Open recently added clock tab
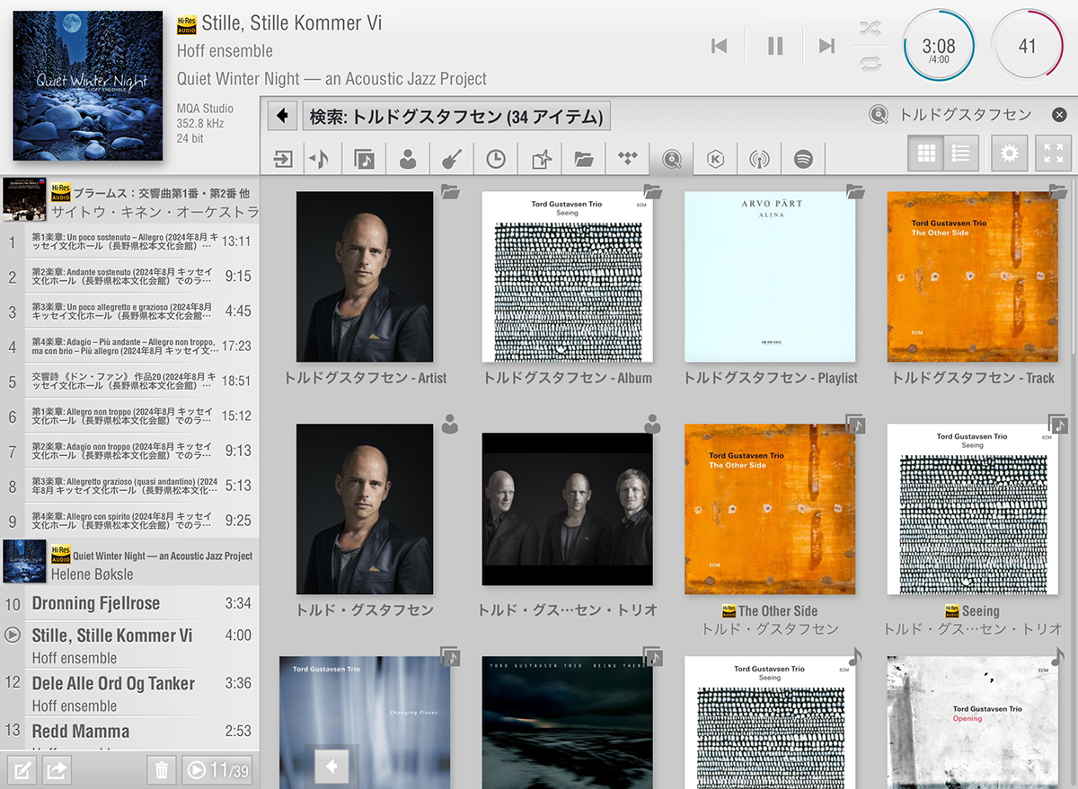Image resolution: width=1078 pixels, height=789 pixels. 496,159
